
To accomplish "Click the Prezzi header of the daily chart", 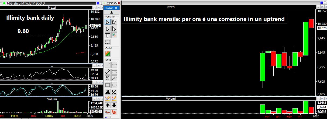I will 52,8.
